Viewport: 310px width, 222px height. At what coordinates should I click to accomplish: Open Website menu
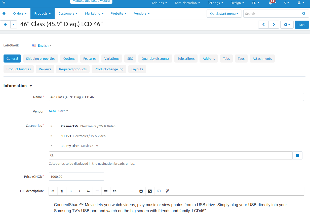pyautogui.click(x=119, y=13)
